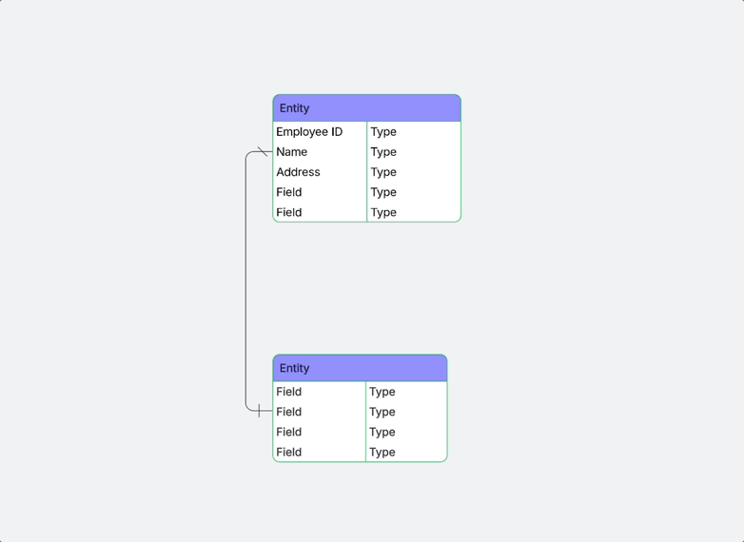
Task: Select the Address field cell
Action: pyautogui.click(x=320, y=172)
